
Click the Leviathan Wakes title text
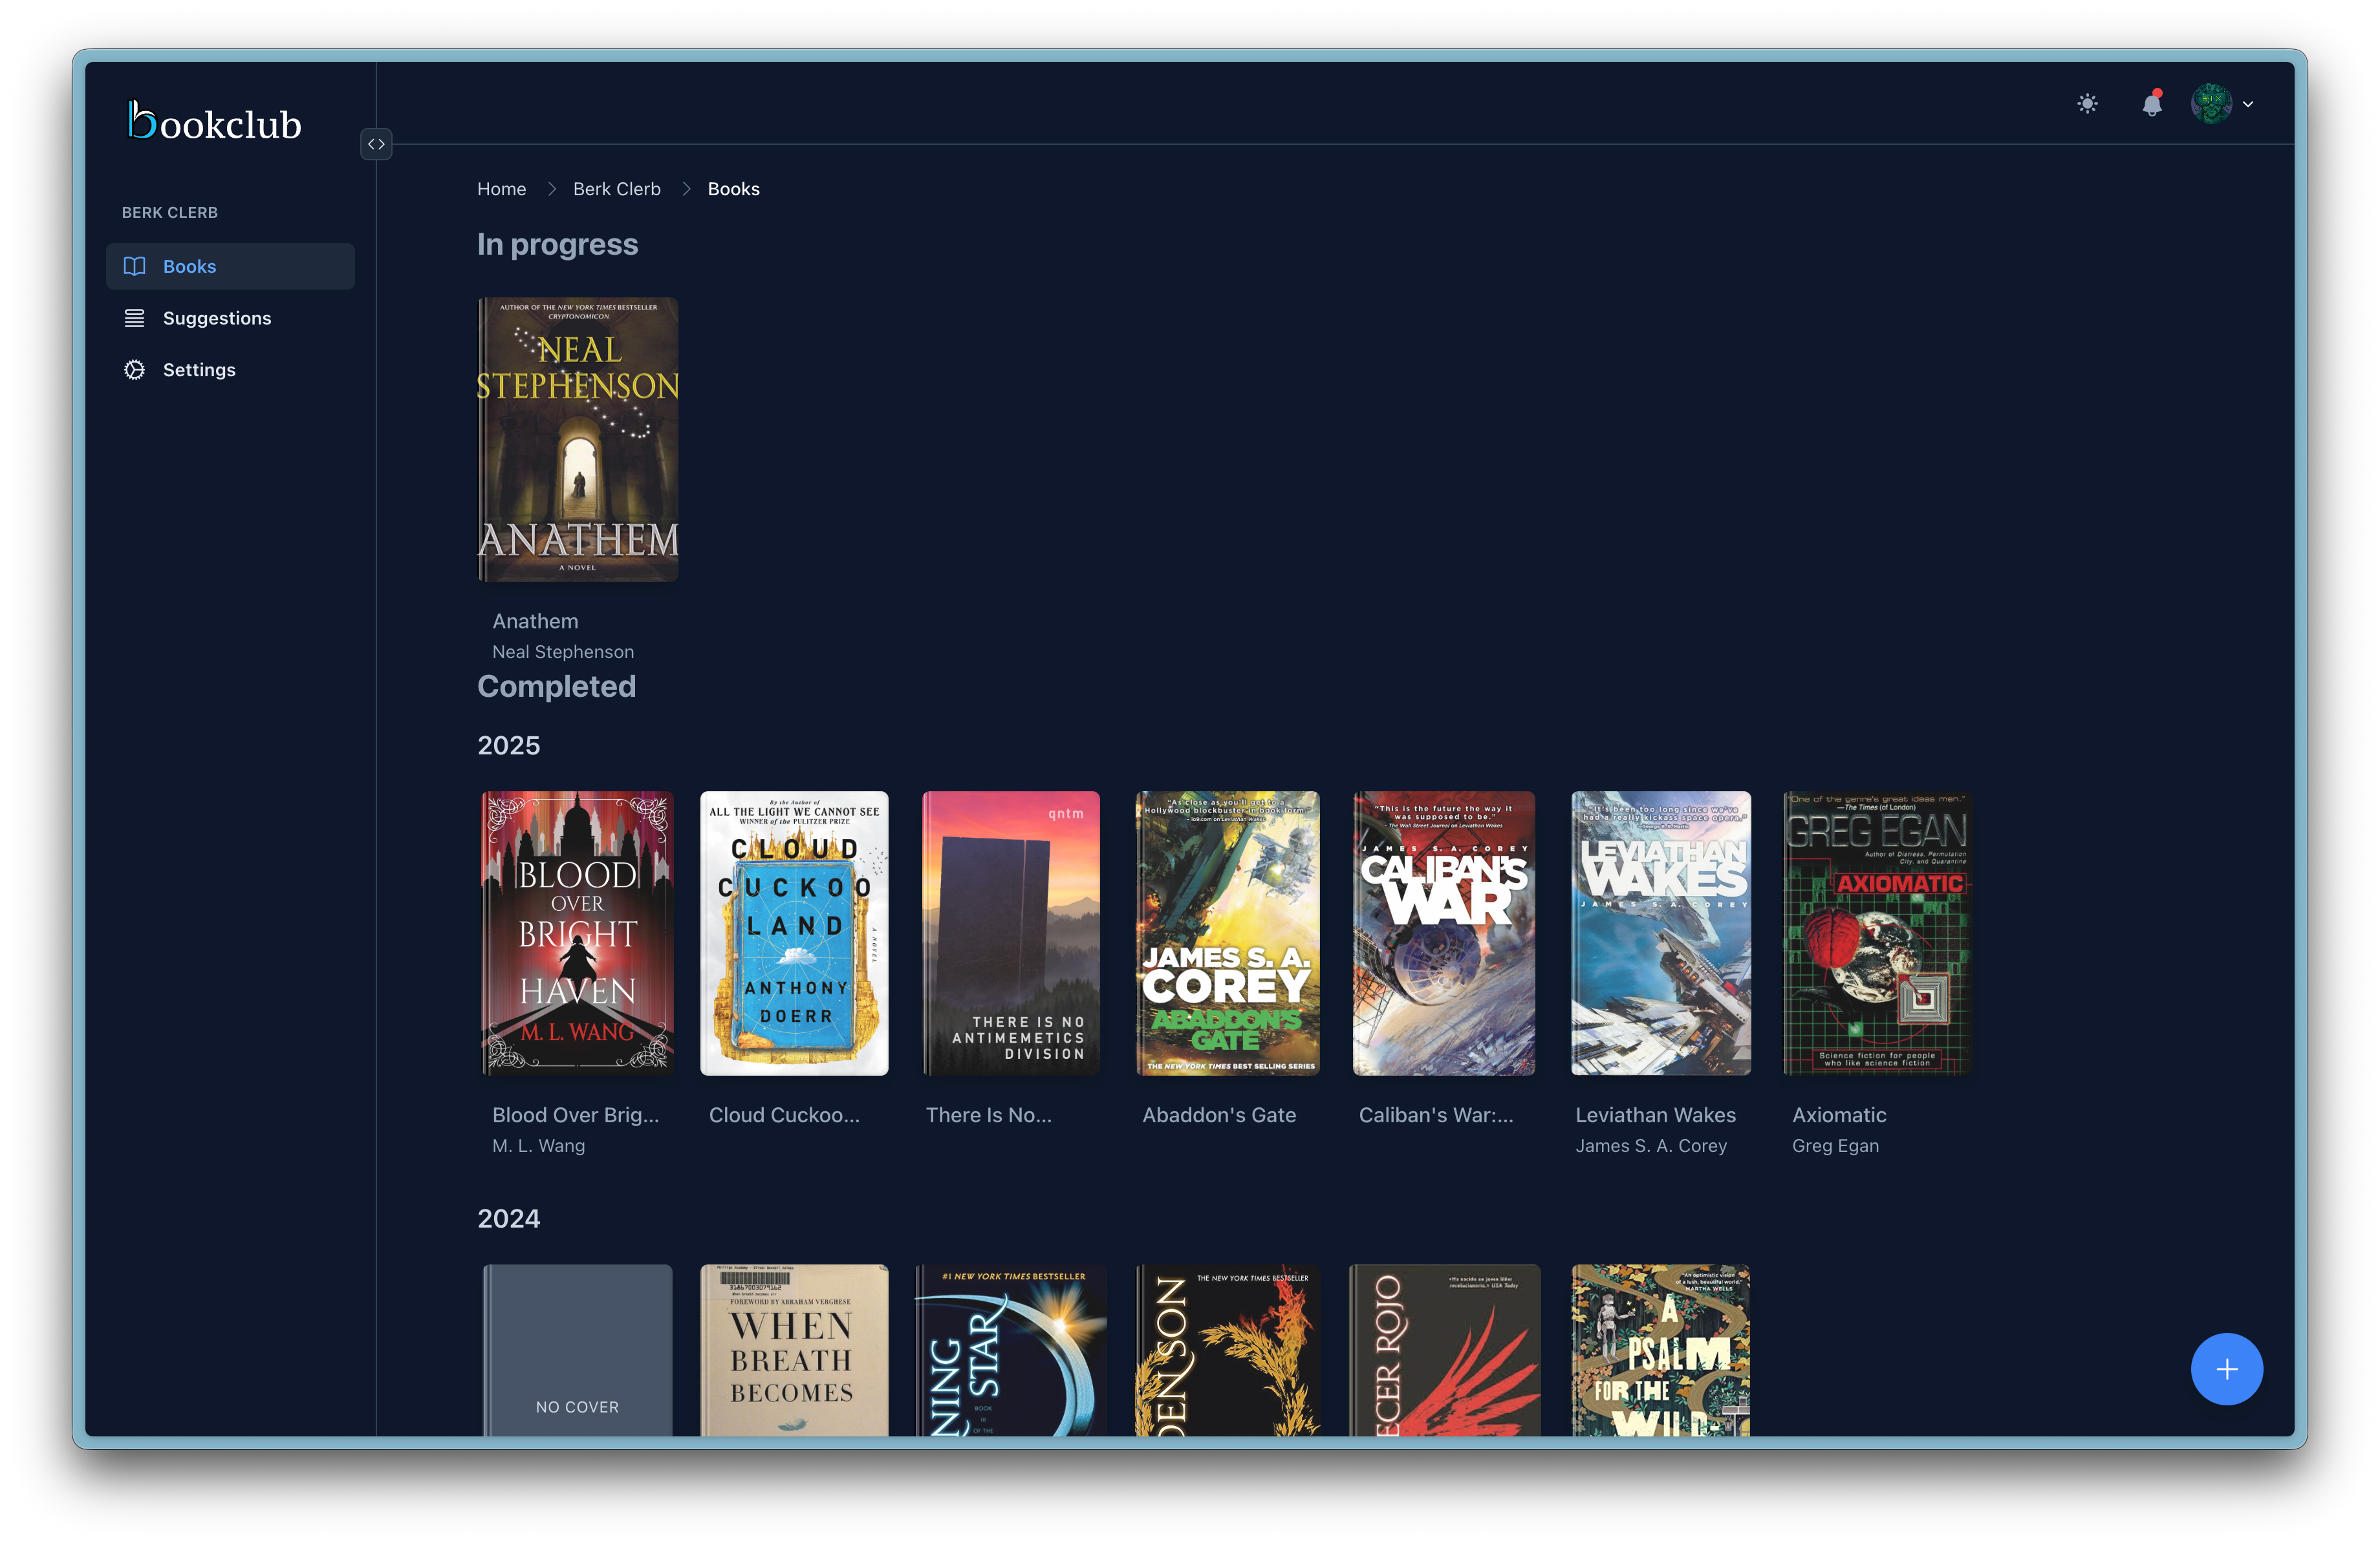pos(1655,1115)
